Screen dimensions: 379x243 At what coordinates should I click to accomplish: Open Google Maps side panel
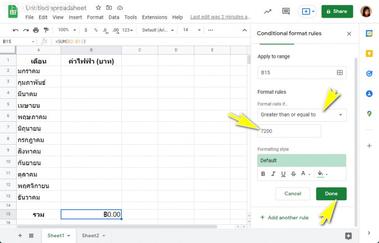(x=369, y=113)
